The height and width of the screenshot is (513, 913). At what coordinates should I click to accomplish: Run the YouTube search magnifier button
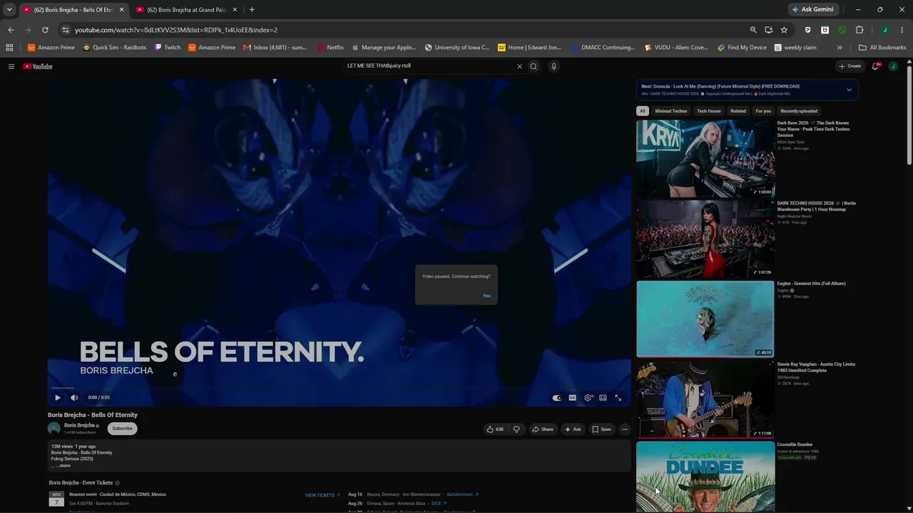click(x=533, y=66)
